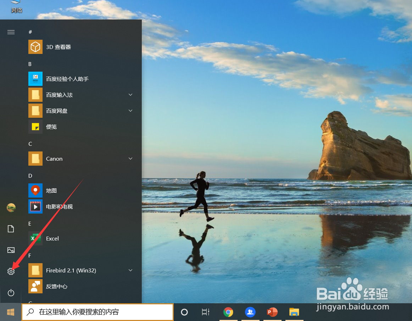This screenshot has height=321, width=412.
Task: Click the Firebird 2.1 (Win32) label text
Action: point(71,270)
